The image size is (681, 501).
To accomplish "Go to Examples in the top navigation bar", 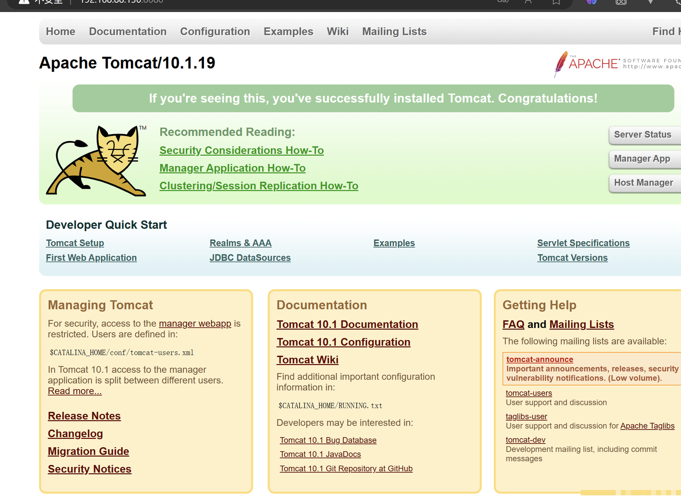I will point(288,32).
